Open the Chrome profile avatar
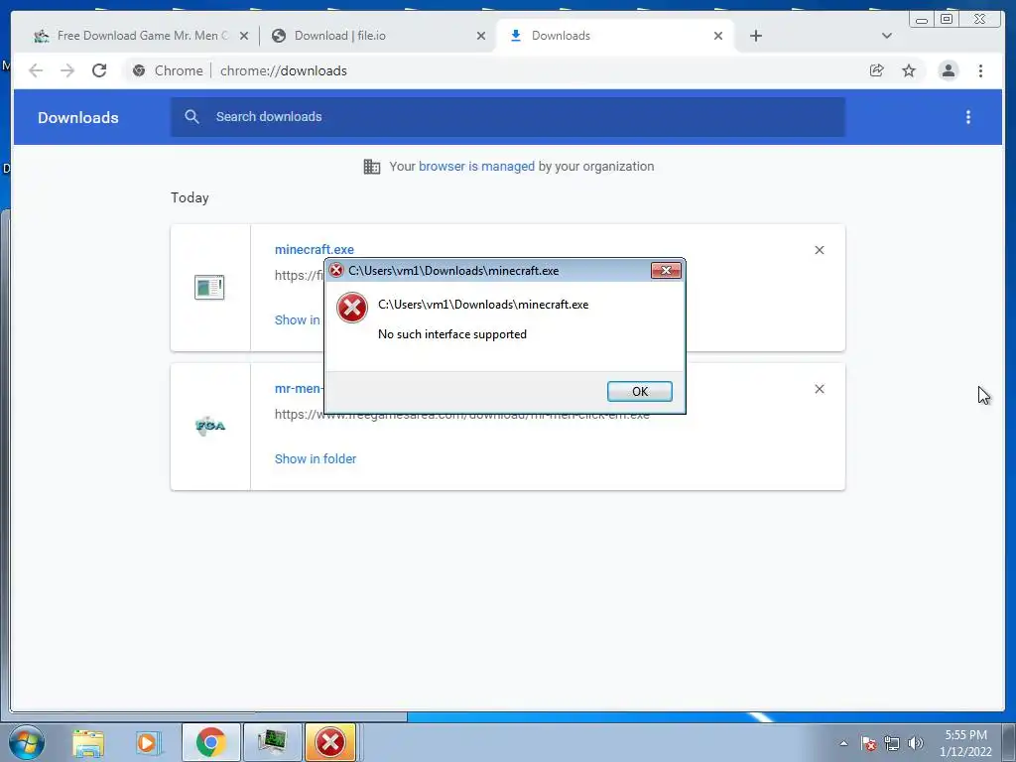The image size is (1016, 762). 948,70
